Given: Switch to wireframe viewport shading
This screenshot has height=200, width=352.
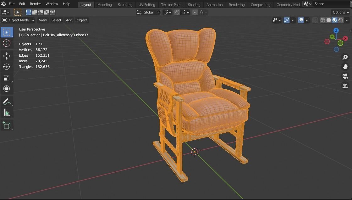Looking at the screenshot, I should click(322, 20).
